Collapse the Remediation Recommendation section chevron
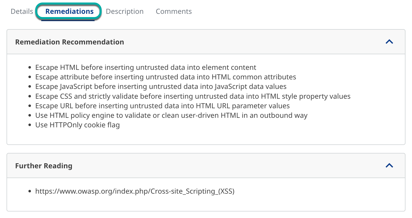412x218 pixels. click(389, 42)
